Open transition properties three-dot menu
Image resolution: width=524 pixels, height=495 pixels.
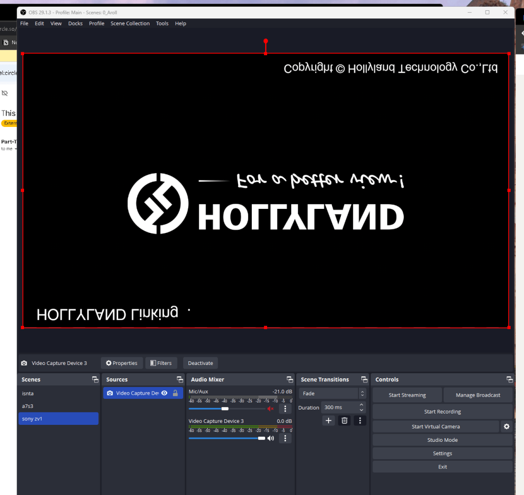pos(360,420)
